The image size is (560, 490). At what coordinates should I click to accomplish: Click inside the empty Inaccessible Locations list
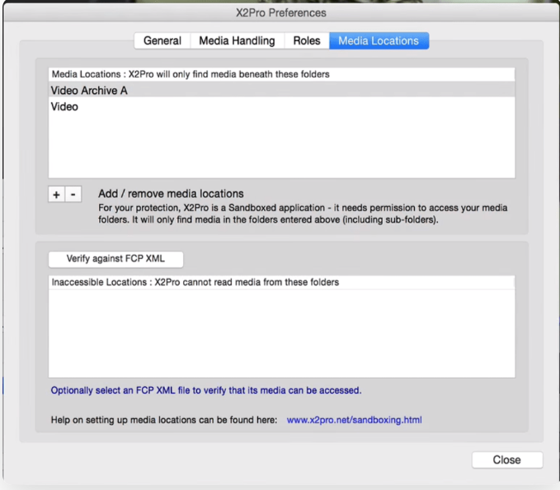pos(282,333)
